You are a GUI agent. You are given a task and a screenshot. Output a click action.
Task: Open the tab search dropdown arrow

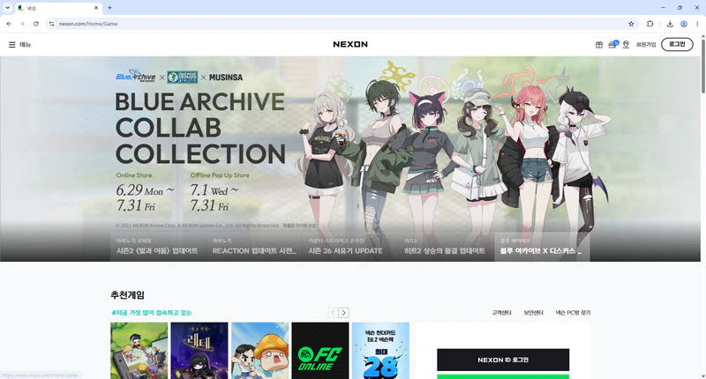7,8
